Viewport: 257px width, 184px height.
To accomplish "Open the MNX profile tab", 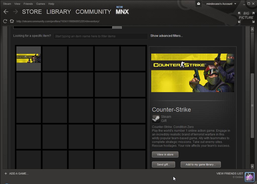I will (122, 12).
